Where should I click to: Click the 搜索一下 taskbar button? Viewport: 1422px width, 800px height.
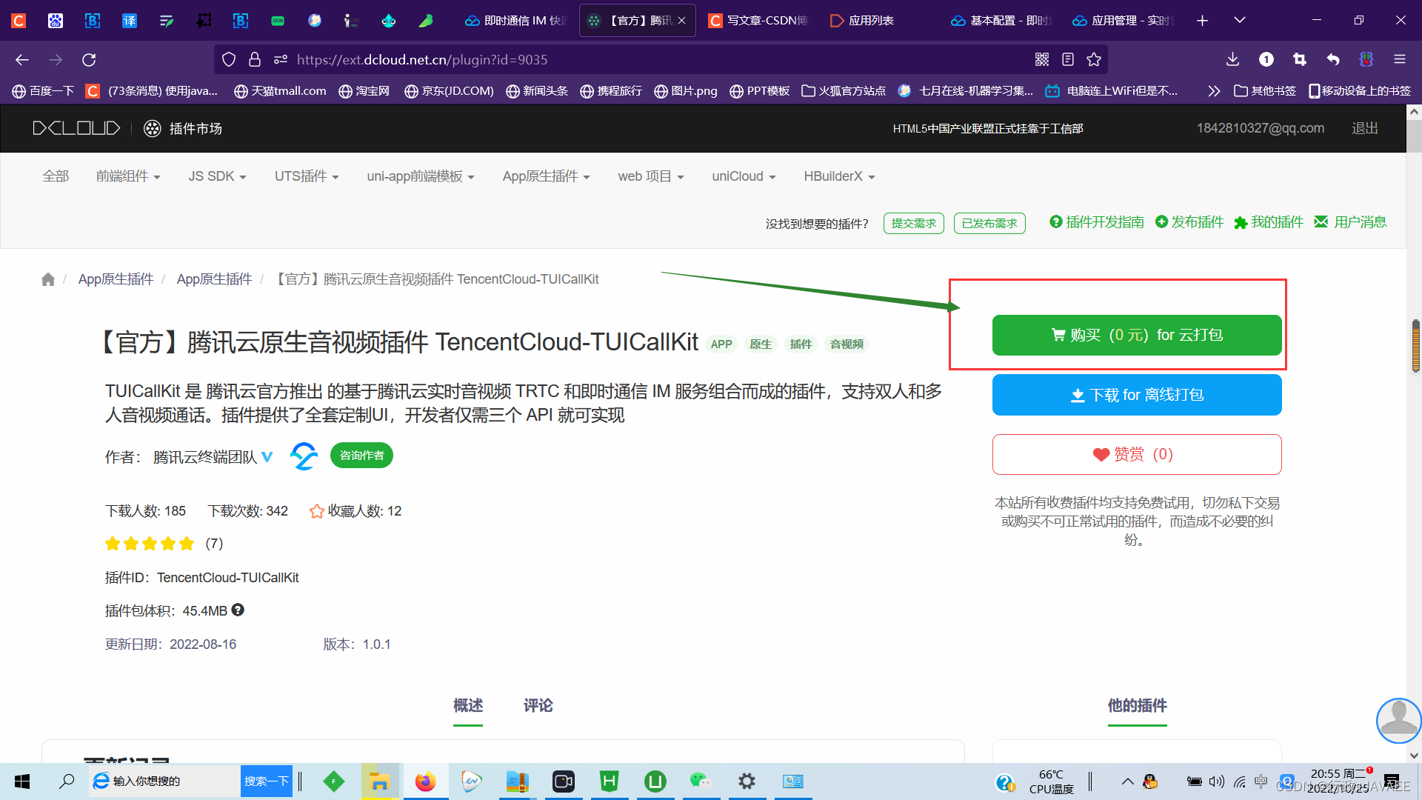point(267,781)
